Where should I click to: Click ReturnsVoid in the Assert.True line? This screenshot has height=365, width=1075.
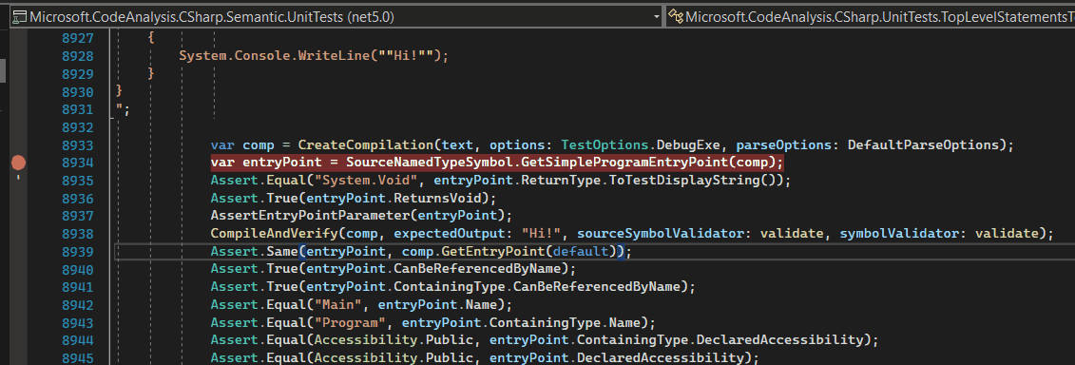click(x=437, y=199)
